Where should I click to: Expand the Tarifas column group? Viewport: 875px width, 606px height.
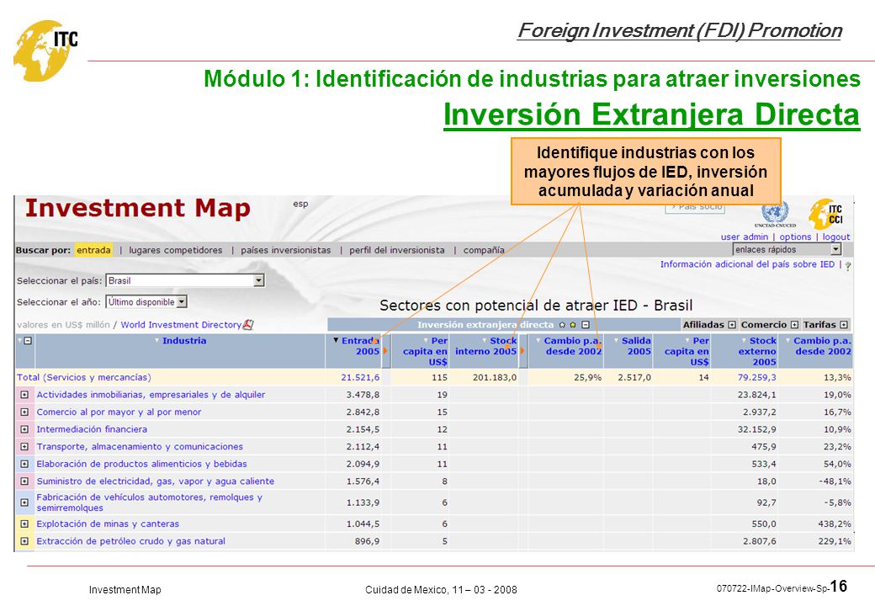coord(844,325)
